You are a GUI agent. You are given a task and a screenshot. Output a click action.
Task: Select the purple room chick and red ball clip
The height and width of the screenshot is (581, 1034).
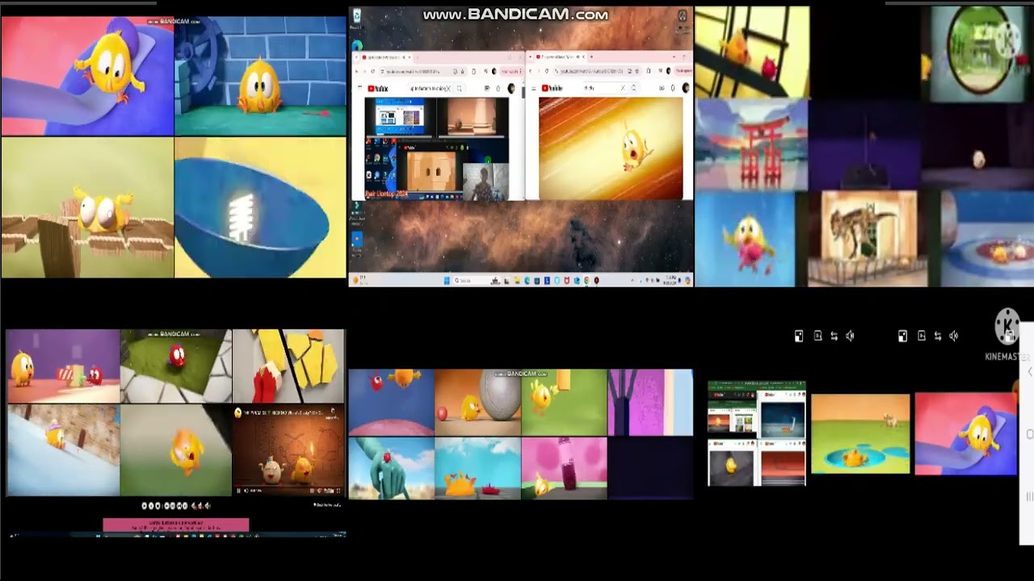point(63,366)
